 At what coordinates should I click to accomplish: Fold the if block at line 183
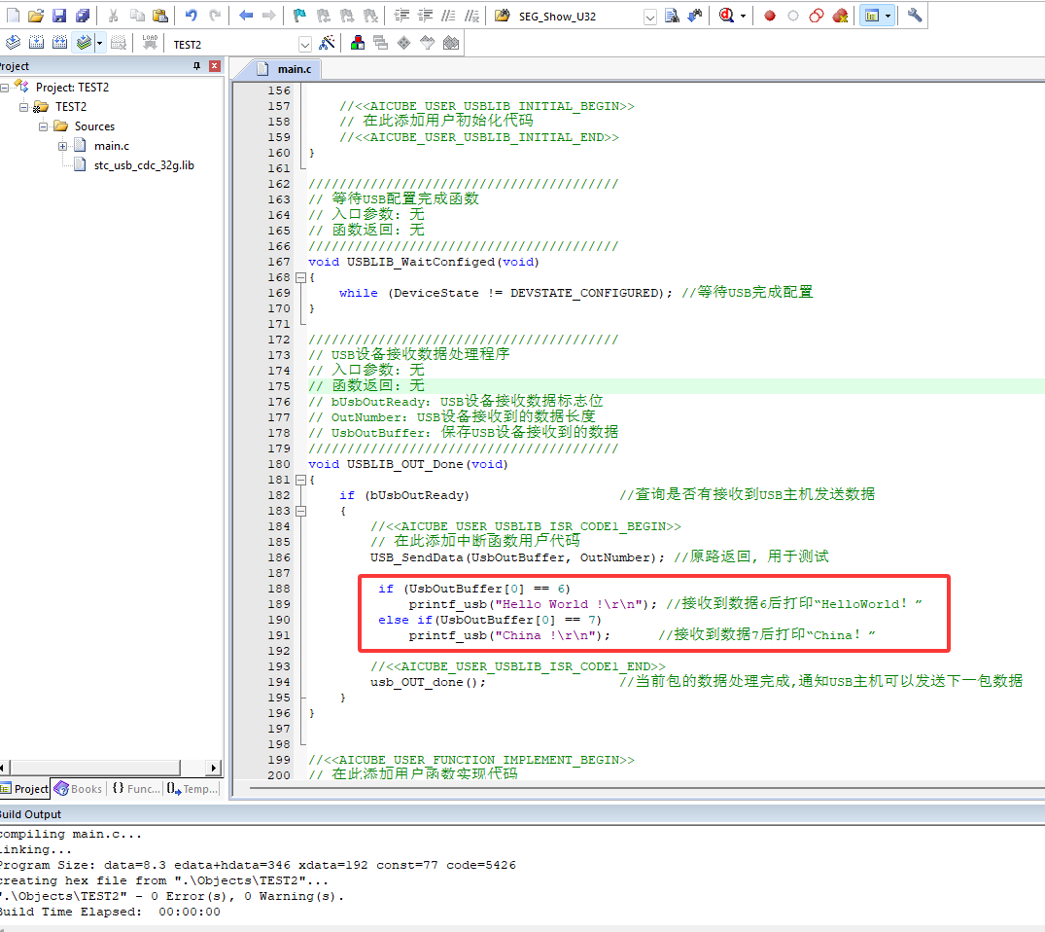click(300, 511)
